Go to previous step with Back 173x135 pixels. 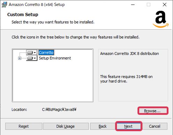pyautogui.click(x=103, y=126)
